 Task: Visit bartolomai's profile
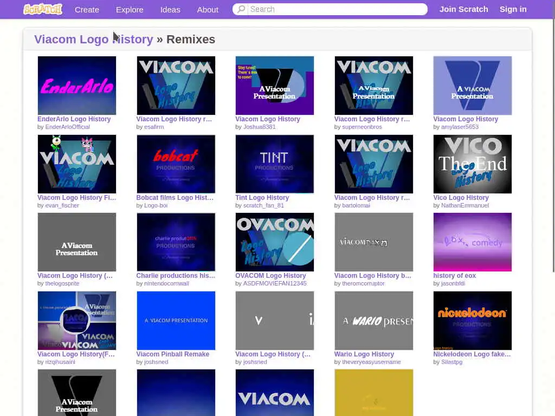[356, 205]
